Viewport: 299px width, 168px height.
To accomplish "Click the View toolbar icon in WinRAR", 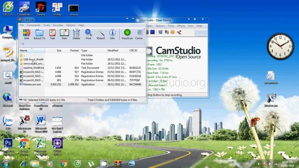I will click(x=64, y=34).
